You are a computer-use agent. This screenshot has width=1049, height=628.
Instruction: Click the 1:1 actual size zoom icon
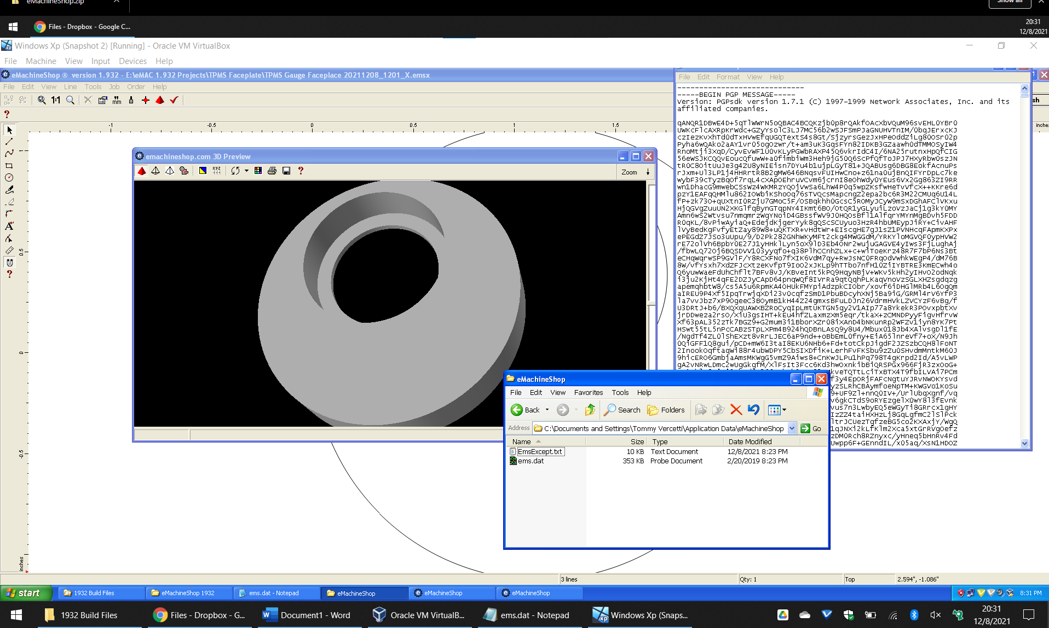pyautogui.click(x=56, y=100)
